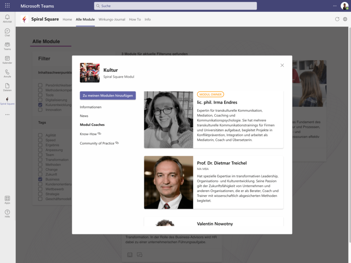Expand more apps ellipsis in left sidebar
The width and height of the screenshot is (351, 263).
[7, 115]
